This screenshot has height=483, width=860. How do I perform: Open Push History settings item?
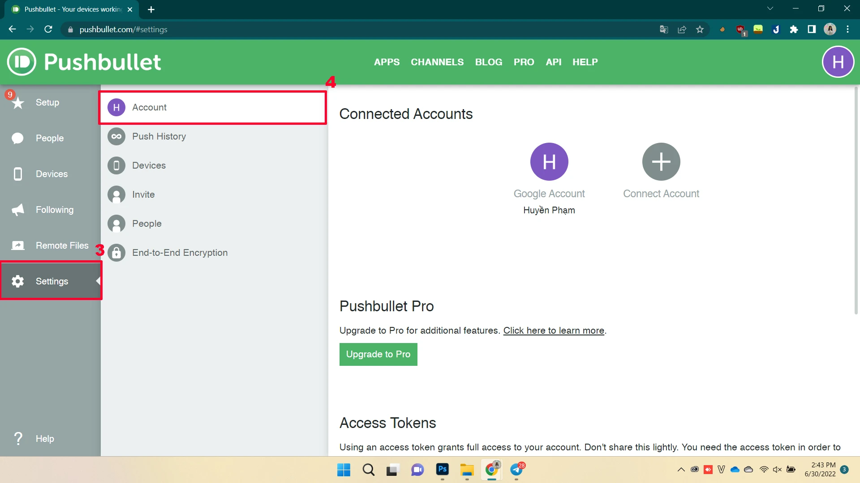[x=213, y=136]
